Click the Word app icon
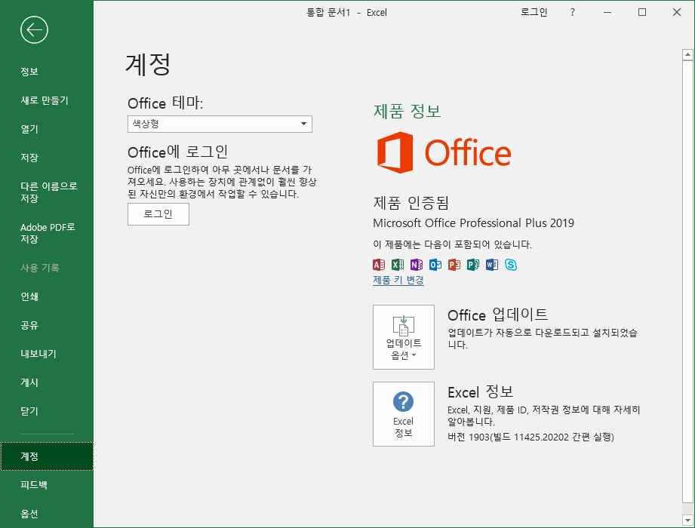The height and width of the screenshot is (528, 695). (491, 265)
